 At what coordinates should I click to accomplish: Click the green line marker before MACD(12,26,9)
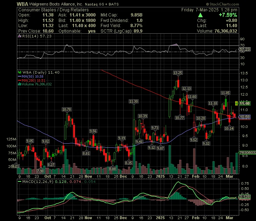[19, 181]
